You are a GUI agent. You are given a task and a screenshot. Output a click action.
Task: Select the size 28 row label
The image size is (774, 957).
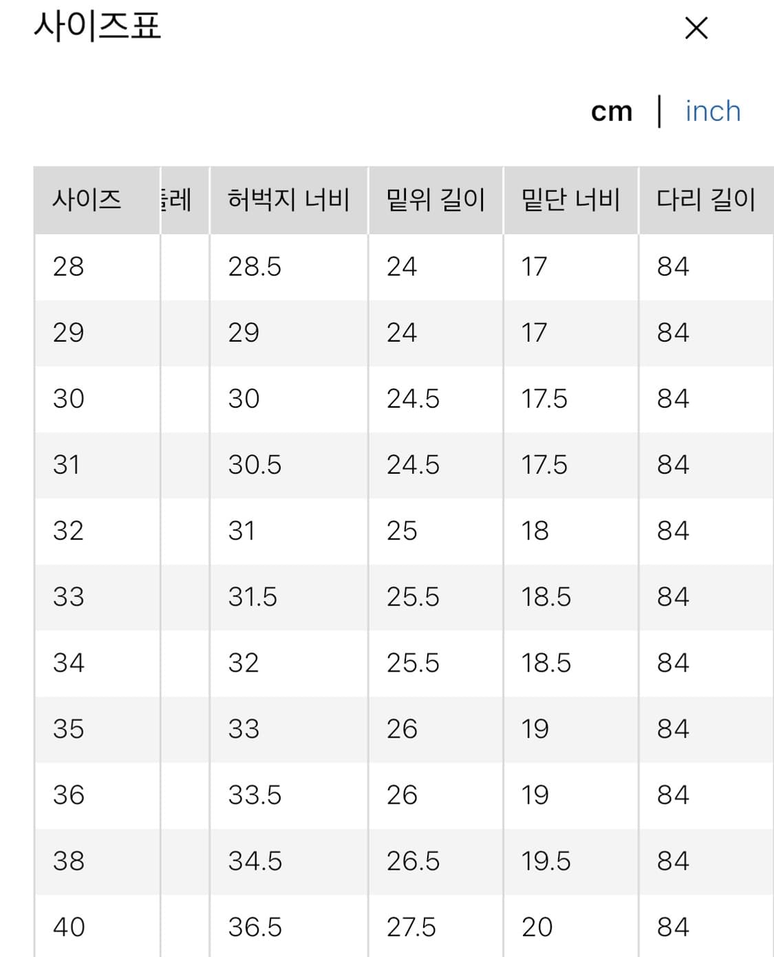coord(69,267)
